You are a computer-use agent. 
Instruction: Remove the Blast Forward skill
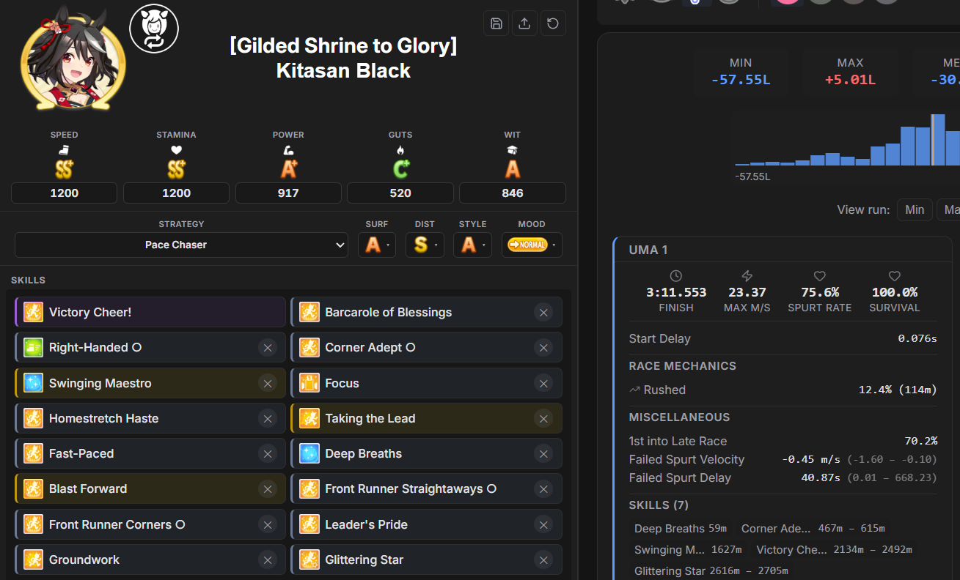pos(268,489)
